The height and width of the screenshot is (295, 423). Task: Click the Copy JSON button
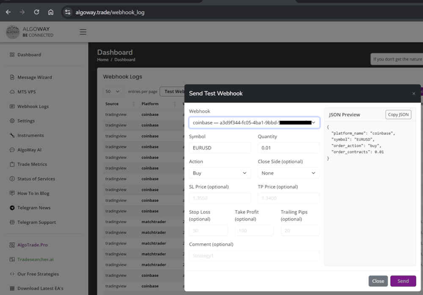coord(398,114)
